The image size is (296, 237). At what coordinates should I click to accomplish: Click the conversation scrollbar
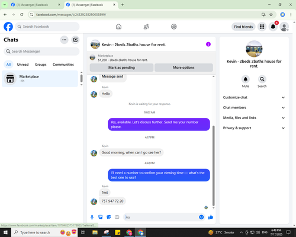click(x=214, y=165)
